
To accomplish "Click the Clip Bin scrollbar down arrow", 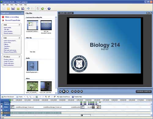I will (56, 93).
